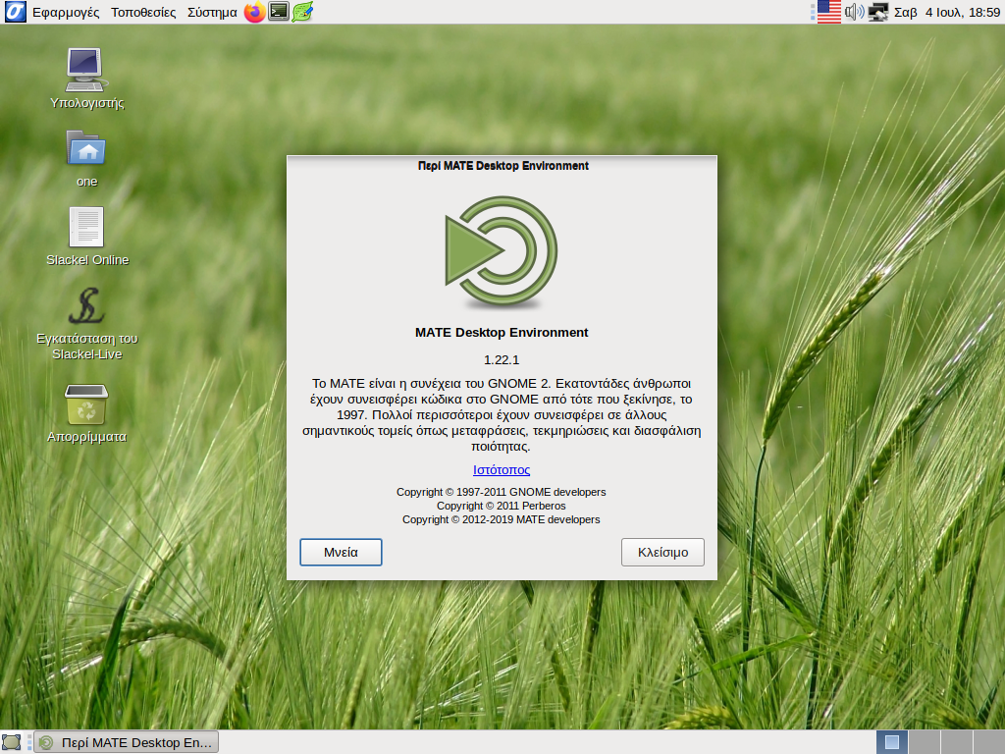This screenshot has height=754, width=1005.
Task: Launch the terminal from the top panel
Action: point(278,12)
